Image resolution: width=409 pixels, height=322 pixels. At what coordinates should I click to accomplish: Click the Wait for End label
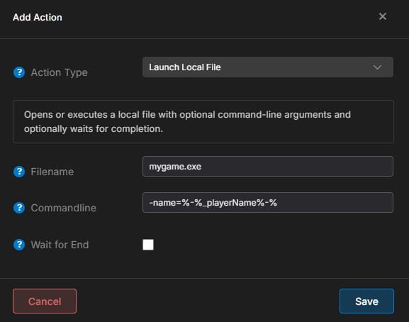(x=60, y=245)
